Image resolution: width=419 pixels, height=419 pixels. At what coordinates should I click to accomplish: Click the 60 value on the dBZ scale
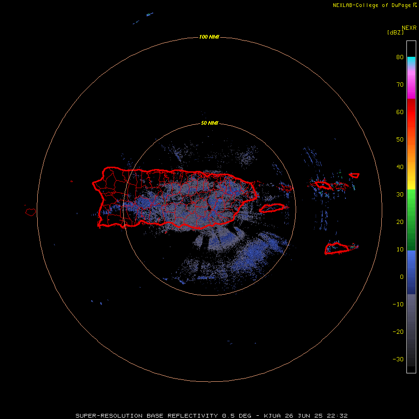click(x=400, y=112)
